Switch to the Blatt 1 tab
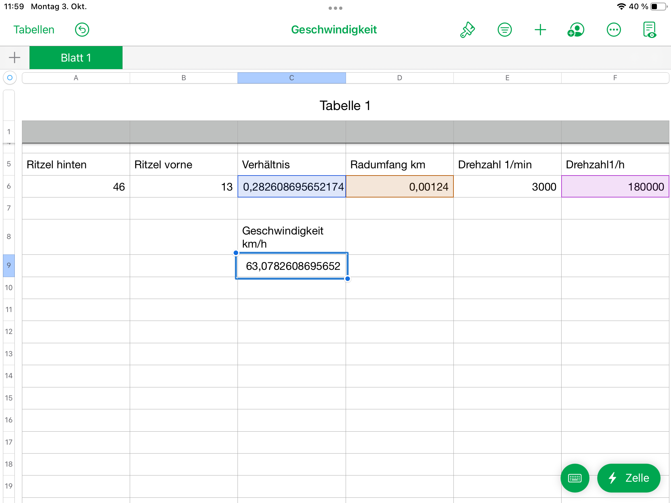 click(x=76, y=58)
